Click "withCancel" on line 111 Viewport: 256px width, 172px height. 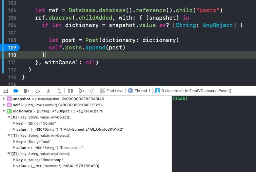[62, 62]
